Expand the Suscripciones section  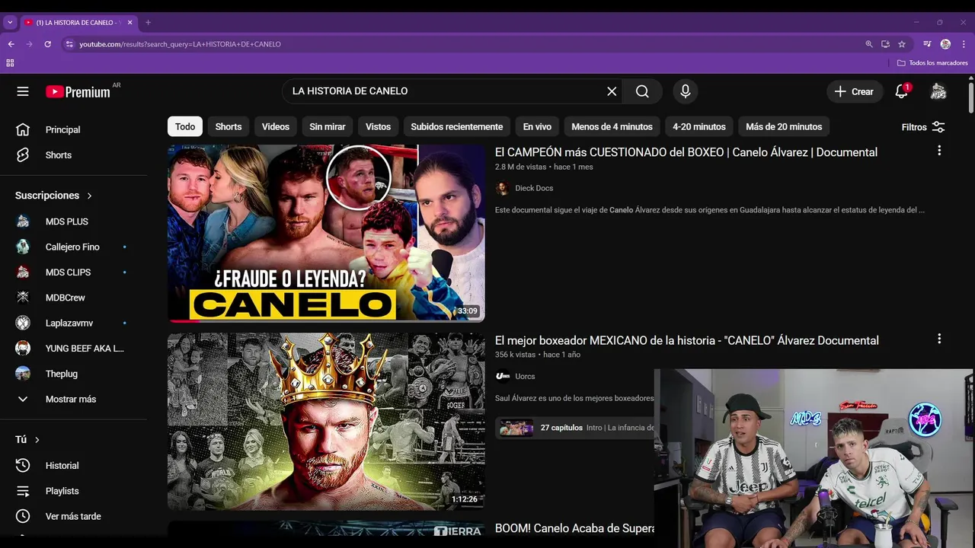pyautogui.click(x=54, y=196)
